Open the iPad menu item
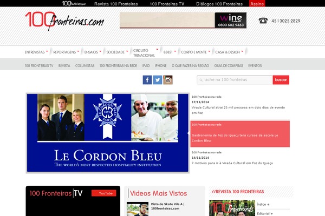Screen dimensions: 325x216 146,65
